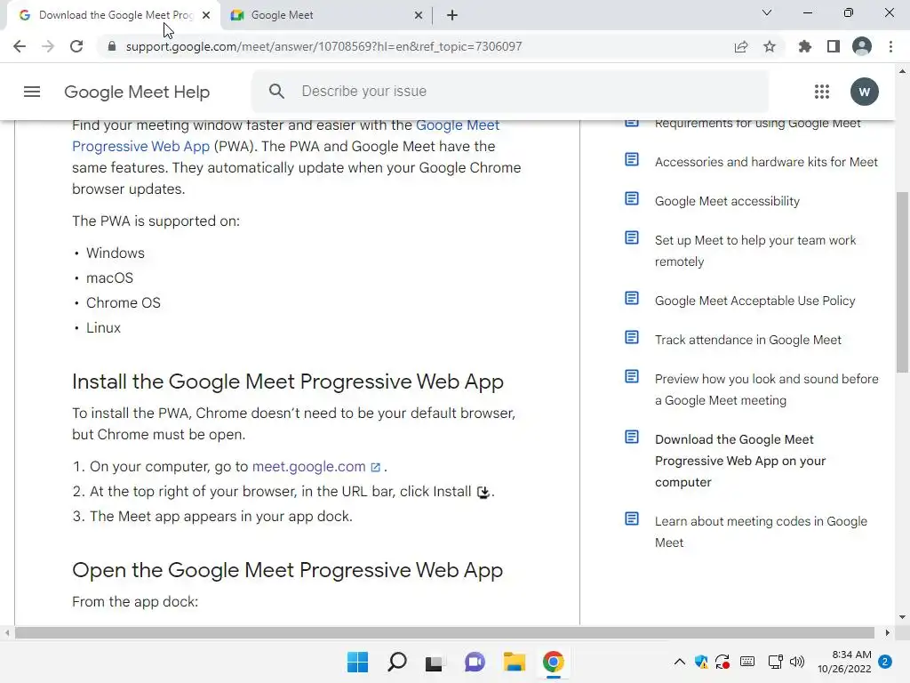This screenshot has width=910, height=683.
Task: Open Track attendance in Google Meet
Action: coord(748,340)
